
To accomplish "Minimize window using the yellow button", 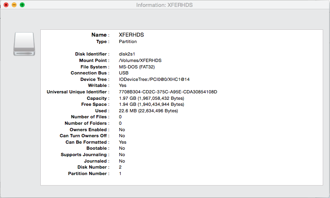I will pos(14,5).
